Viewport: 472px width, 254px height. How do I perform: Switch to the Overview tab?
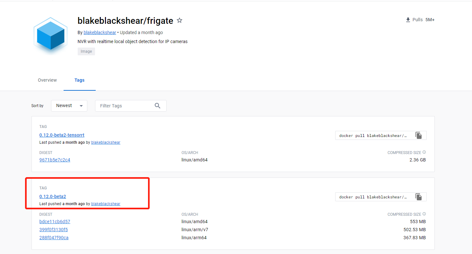(x=47, y=80)
